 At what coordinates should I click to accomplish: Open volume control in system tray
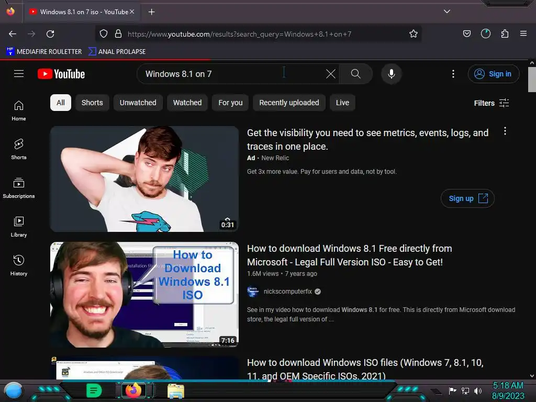[477, 390]
